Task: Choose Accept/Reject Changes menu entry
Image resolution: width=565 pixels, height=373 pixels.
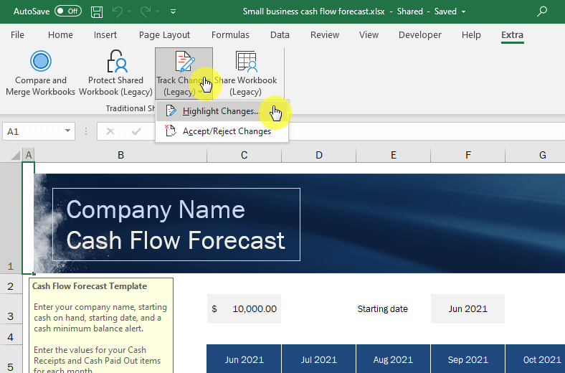Action: 222,131
